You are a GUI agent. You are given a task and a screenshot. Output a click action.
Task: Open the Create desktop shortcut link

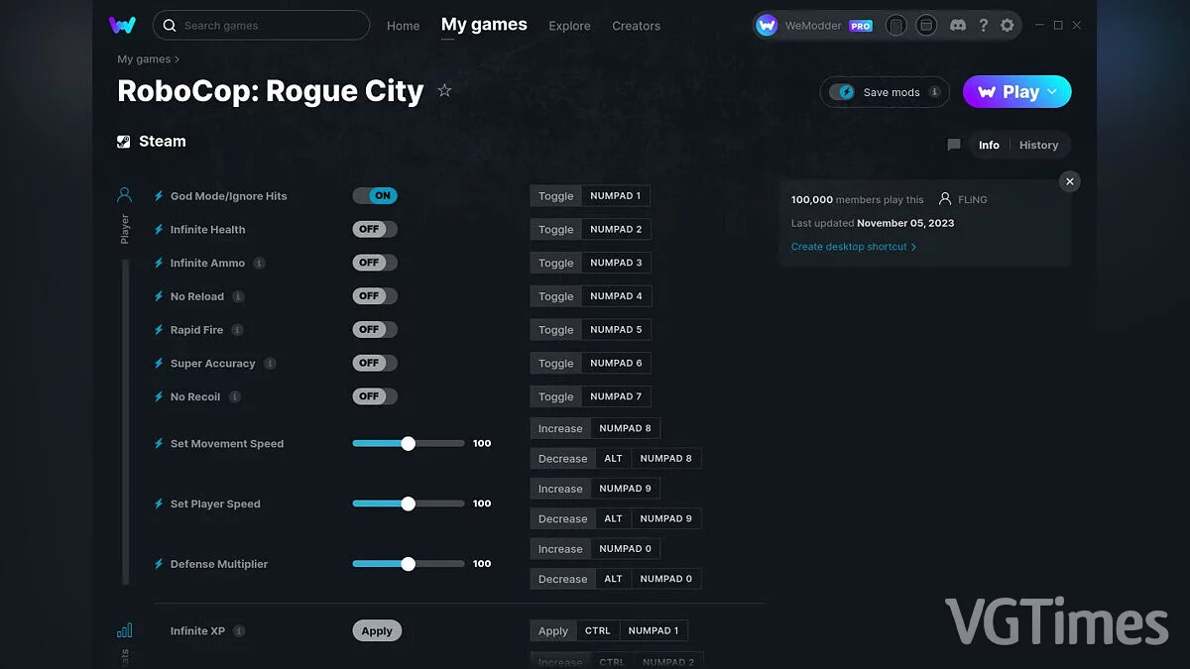(x=851, y=246)
